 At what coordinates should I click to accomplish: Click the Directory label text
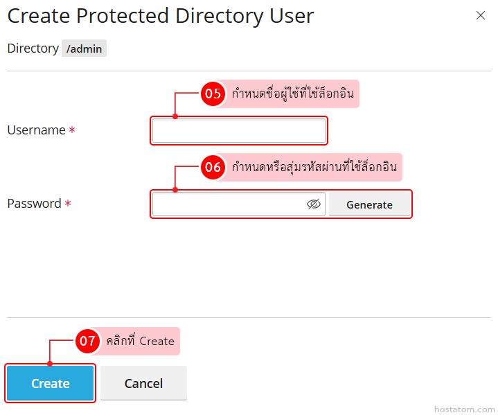point(33,48)
